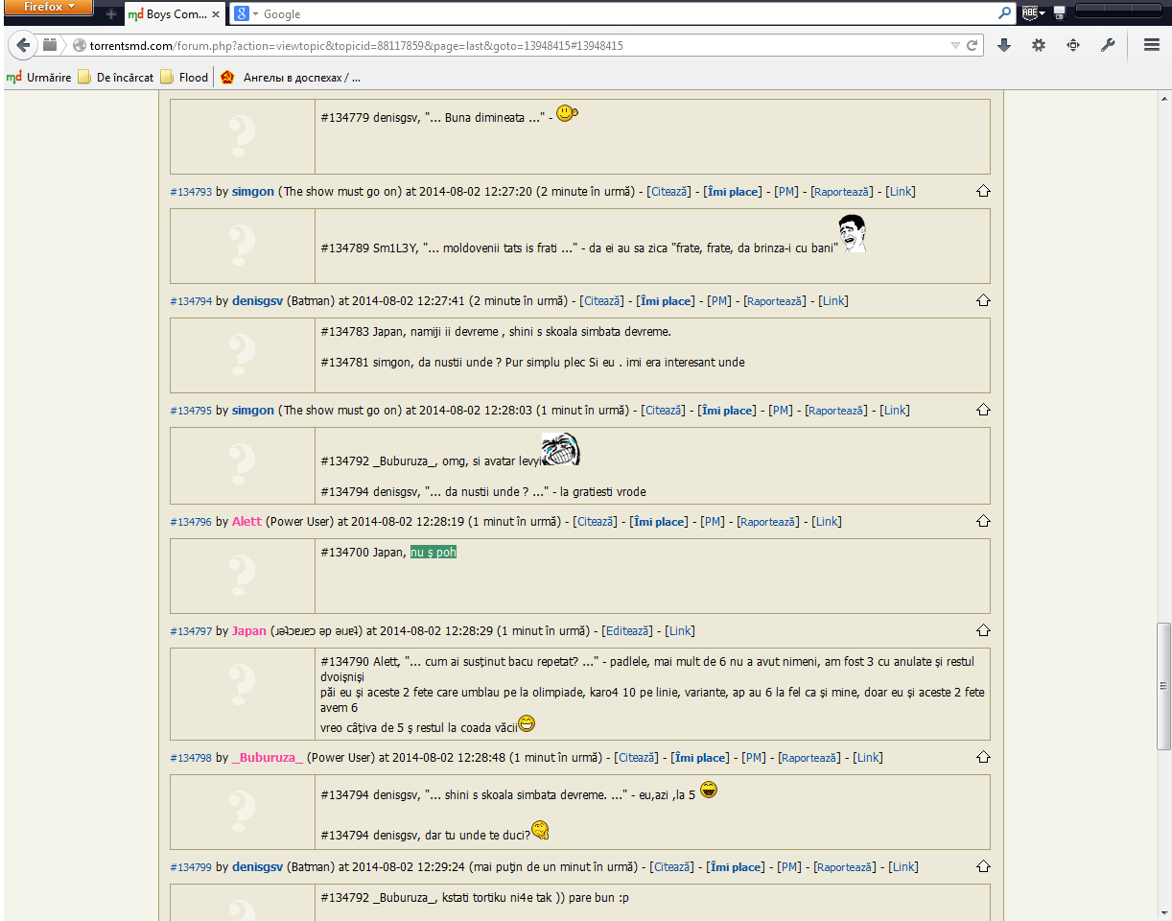Expand the address bar history dropdown arrow
This screenshot has width=1172, height=921.
pyautogui.click(x=955, y=45)
